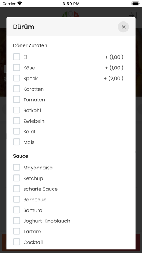Viewport: 142px width, 253px height.
Task: Select Salat as an ingredient
Action: coord(16,132)
